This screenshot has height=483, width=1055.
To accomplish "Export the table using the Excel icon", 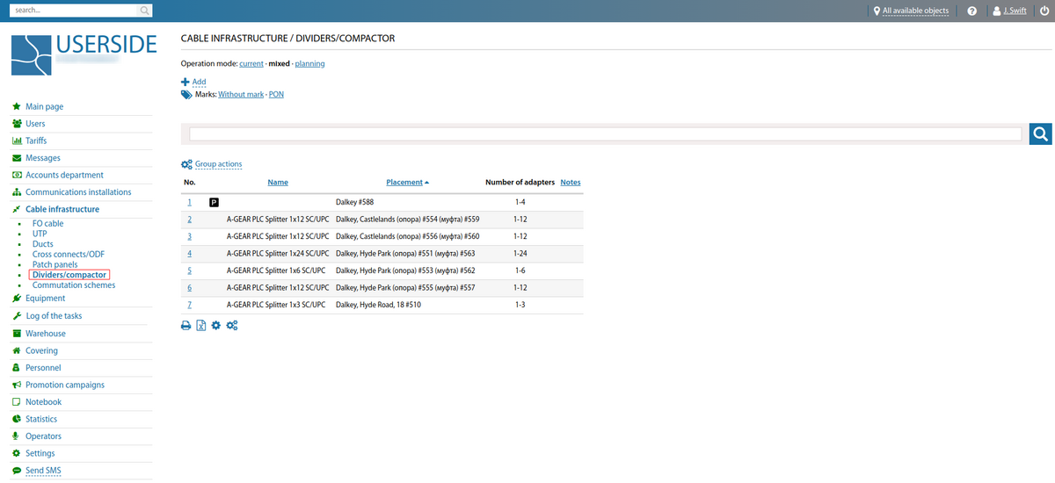I will [x=201, y=326].
